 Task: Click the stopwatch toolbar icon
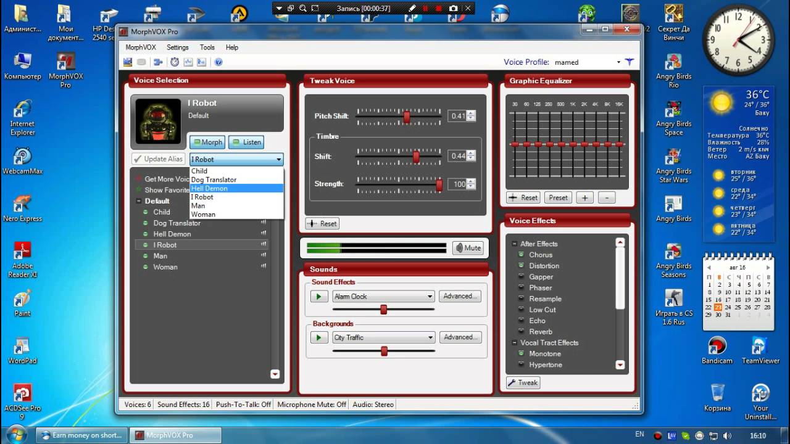pos(175,62)
